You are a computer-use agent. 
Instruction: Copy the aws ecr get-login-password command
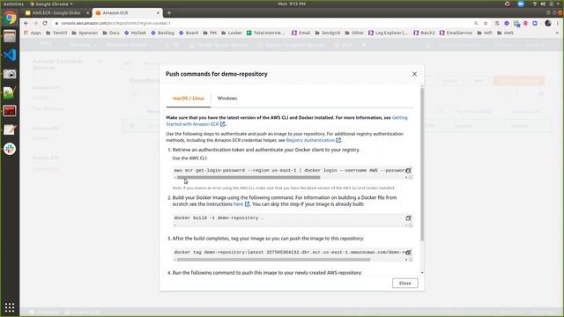pos(408,170)
